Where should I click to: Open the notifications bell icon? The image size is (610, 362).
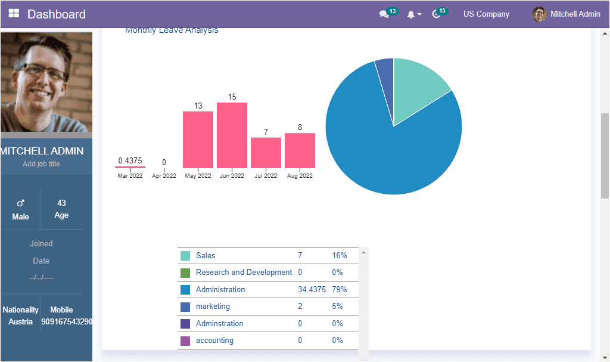click(411, 14)
